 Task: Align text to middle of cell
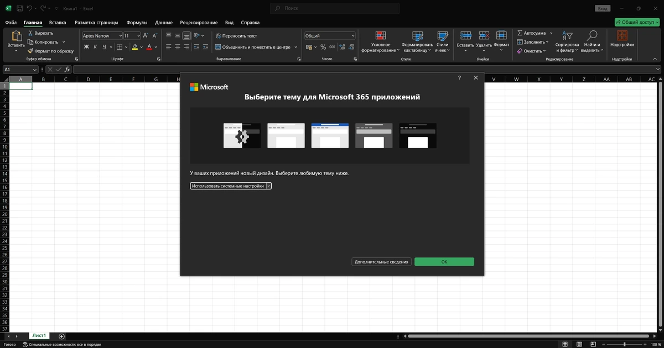(x=178, y=35)
